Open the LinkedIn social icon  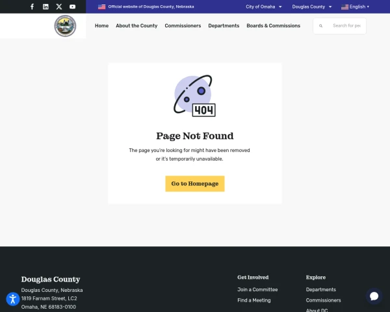[45, 6]
